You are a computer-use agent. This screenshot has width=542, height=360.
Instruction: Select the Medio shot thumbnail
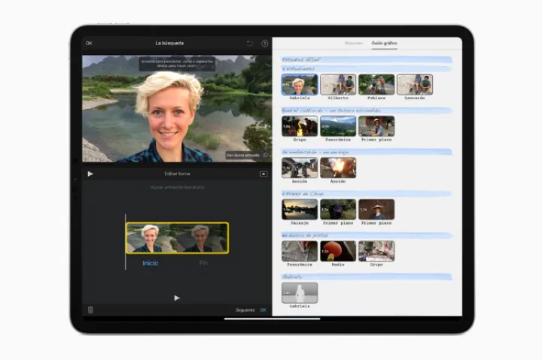pyautogui.click(x=338, y=251)
